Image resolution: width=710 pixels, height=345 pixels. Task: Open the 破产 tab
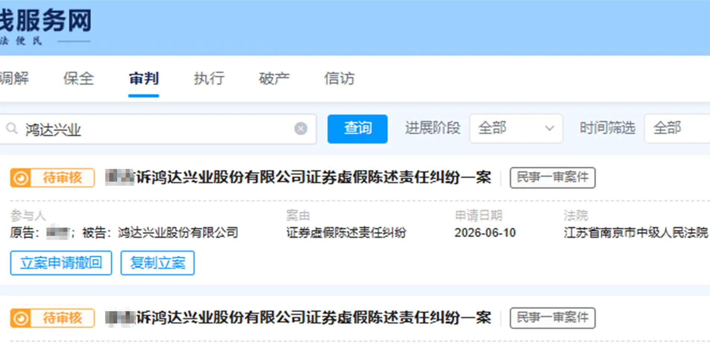(x=274, y=78)
